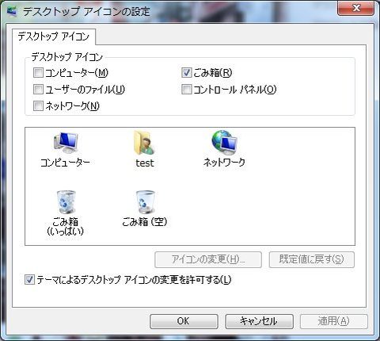Enable the ネットワーク(N) checkbox
Viewport: 380px width, 341px height.
[38, 105]
